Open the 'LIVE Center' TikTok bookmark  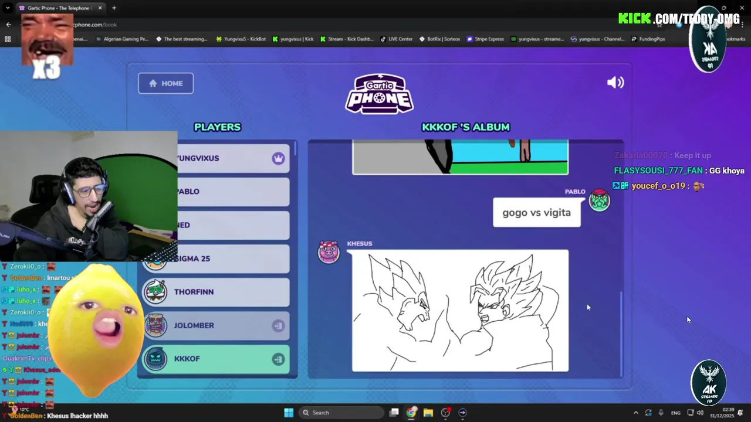pos(397,39)
